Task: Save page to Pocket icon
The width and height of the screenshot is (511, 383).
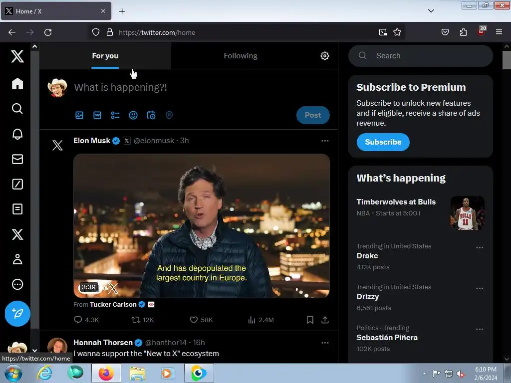Action: pyautogui.click(x=445, y=32)
